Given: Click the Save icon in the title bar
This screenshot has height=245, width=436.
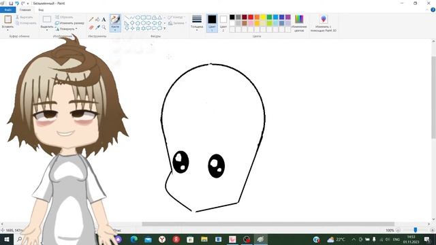Looking at the screenshot, I should point(11,3).
